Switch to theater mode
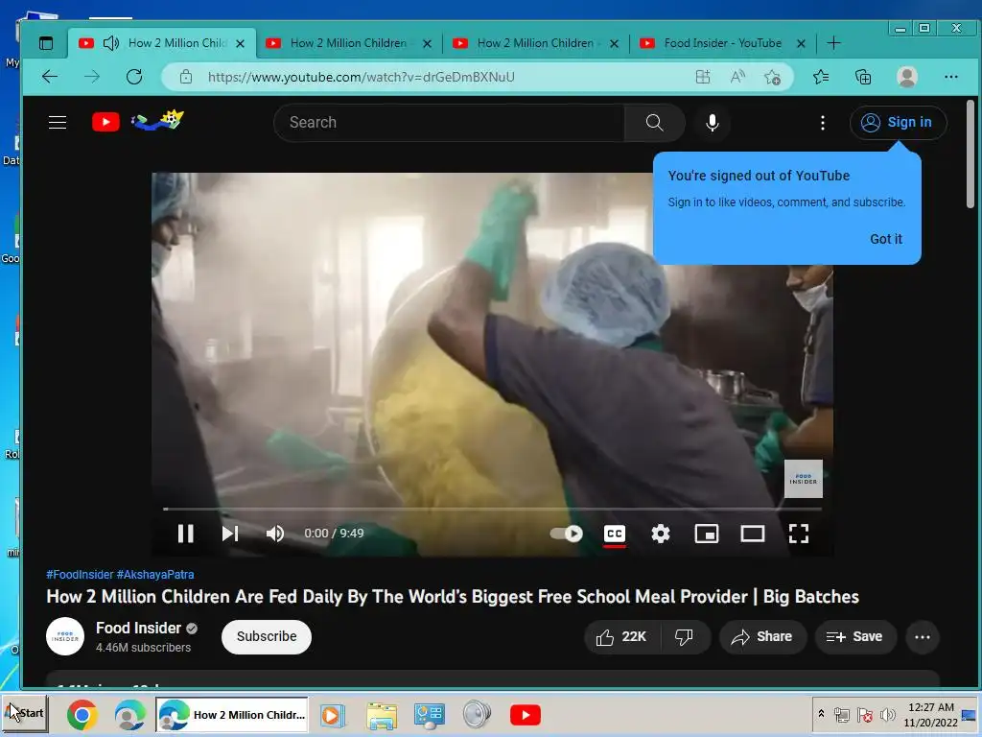 pos(752,534)
